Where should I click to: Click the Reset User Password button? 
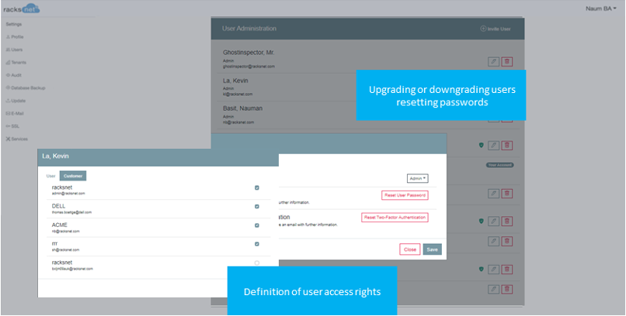(x=405, y=195)
